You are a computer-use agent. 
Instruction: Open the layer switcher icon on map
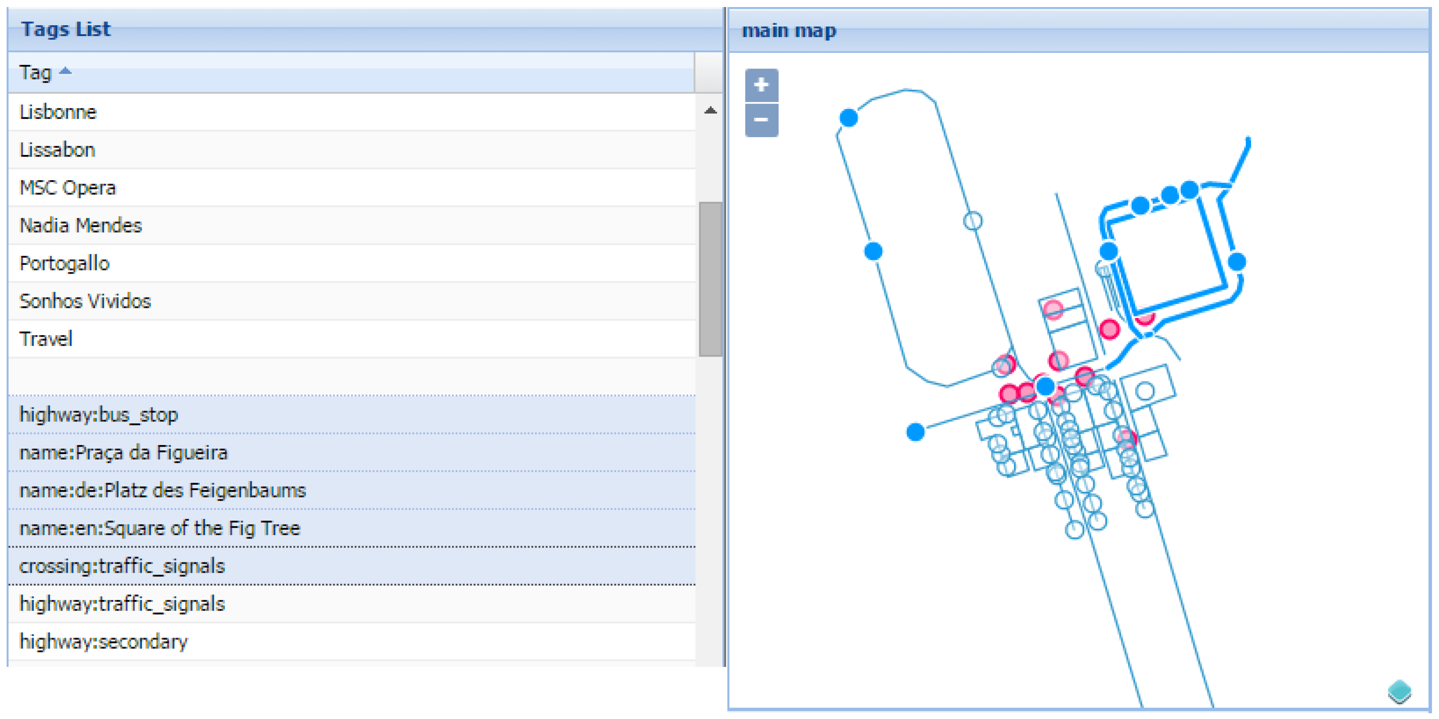[x=1399, y=692]
